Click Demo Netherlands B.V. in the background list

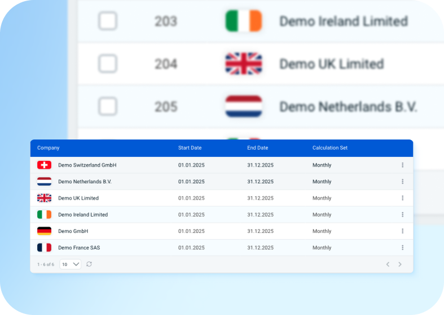click(x=348, y=107)
